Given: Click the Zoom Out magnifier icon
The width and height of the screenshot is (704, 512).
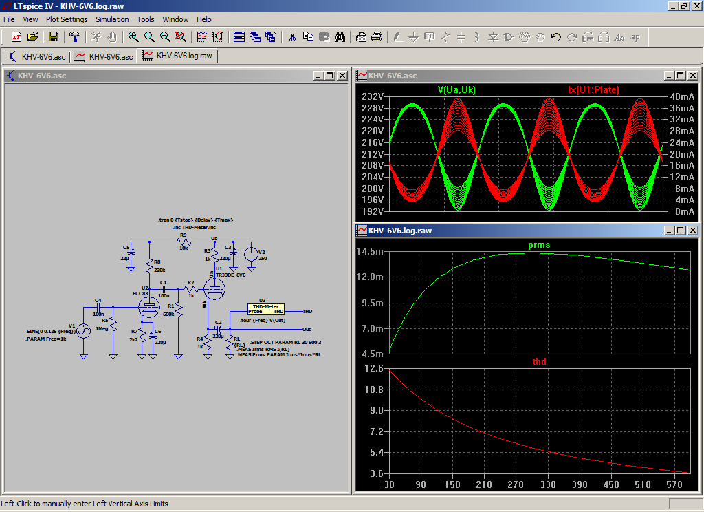Looking at the screenshot, I should click(x=165, y=36).
